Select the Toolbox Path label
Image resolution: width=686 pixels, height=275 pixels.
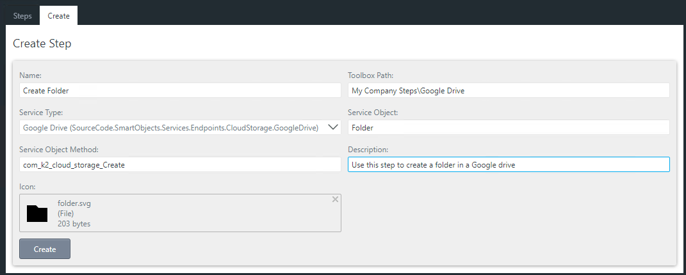(375, 75)
